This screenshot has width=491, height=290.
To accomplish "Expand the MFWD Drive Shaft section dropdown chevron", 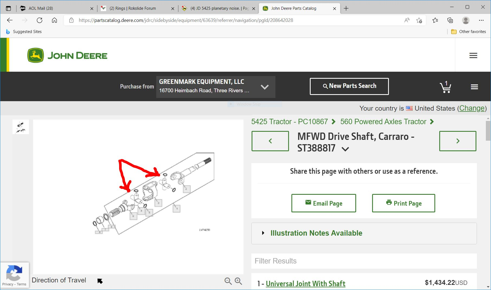I will click(x=345, y=149).
